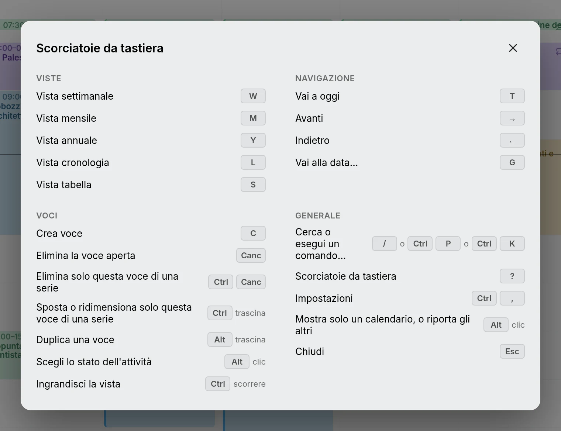Click the dialog title "Scorciatoie da tastiera"
This screenshot has width=561, height=431.
pos(100,48)
